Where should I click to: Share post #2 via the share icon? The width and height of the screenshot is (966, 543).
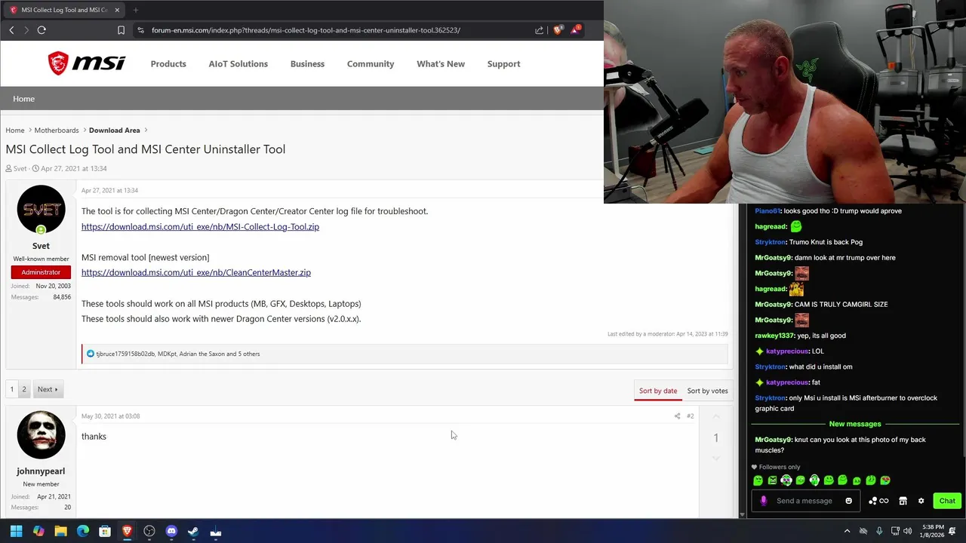click(677, 416)
